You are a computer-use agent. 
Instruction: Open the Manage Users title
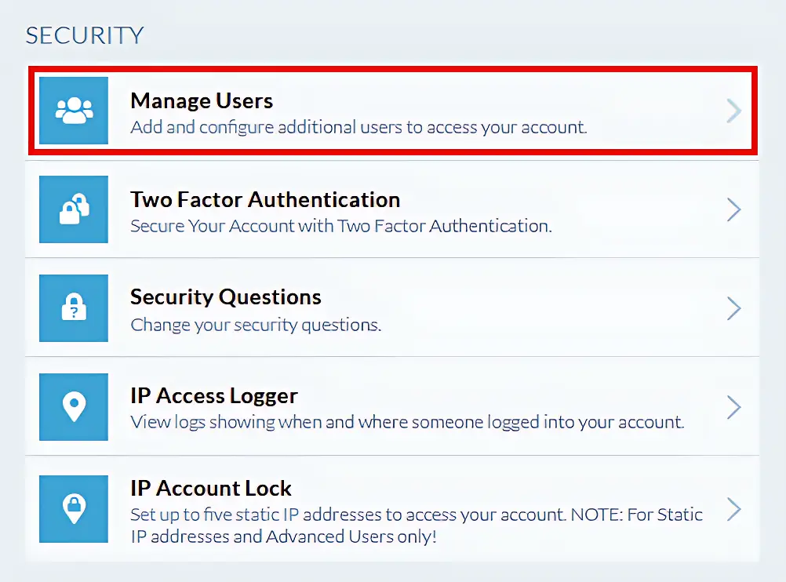pyautogui.click(x=202, y=100)
